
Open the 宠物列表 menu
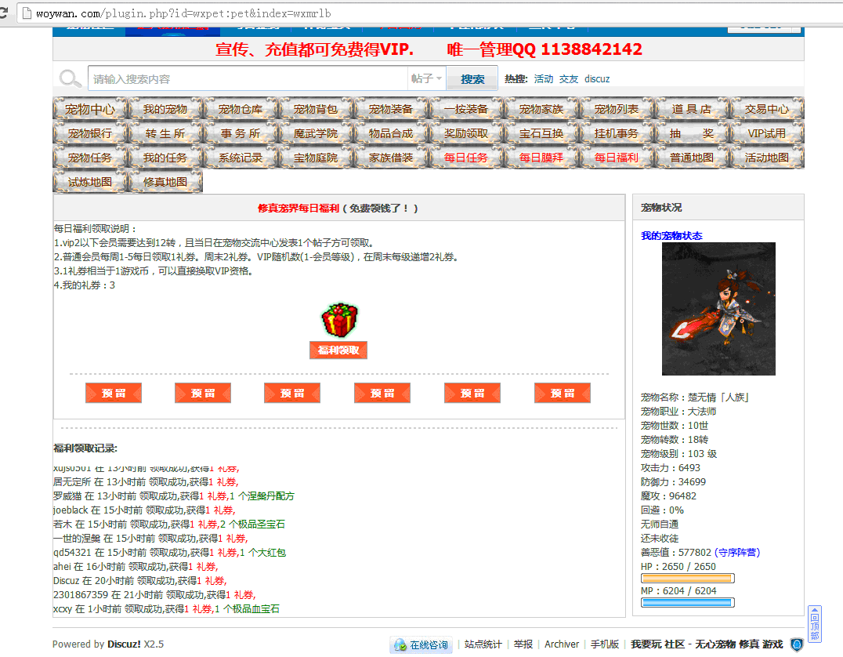[x=617, y=109]
